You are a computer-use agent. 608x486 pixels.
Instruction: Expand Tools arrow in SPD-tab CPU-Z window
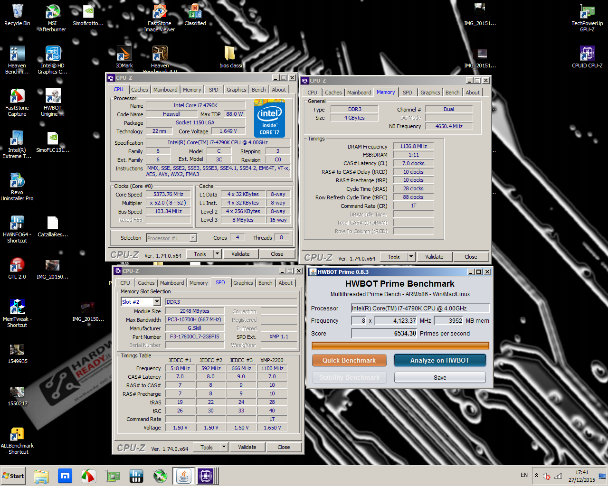[224, 447]
